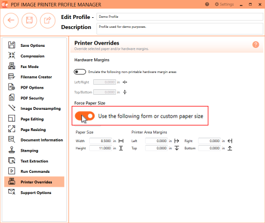
Task: Click the Force Paper Size heading
Action: pyautogui.click(x=90, y=103)
